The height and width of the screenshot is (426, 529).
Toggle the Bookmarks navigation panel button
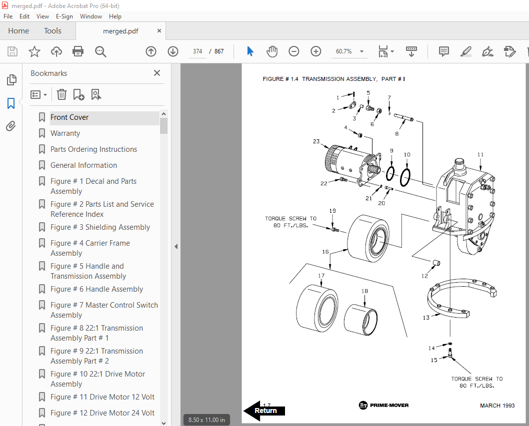[x=11, y=103]
